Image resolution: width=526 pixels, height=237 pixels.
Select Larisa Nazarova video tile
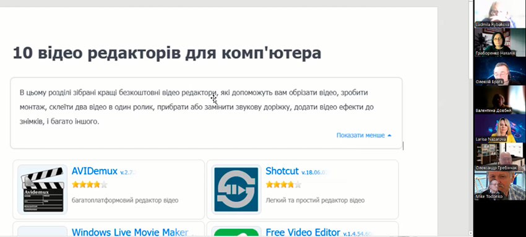[x=500, y=129]
